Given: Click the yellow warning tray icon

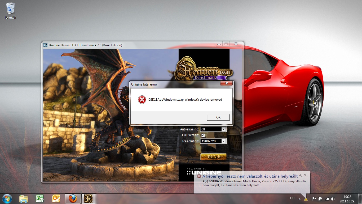Looking at the screenshot, I should (x=306, y=199).
